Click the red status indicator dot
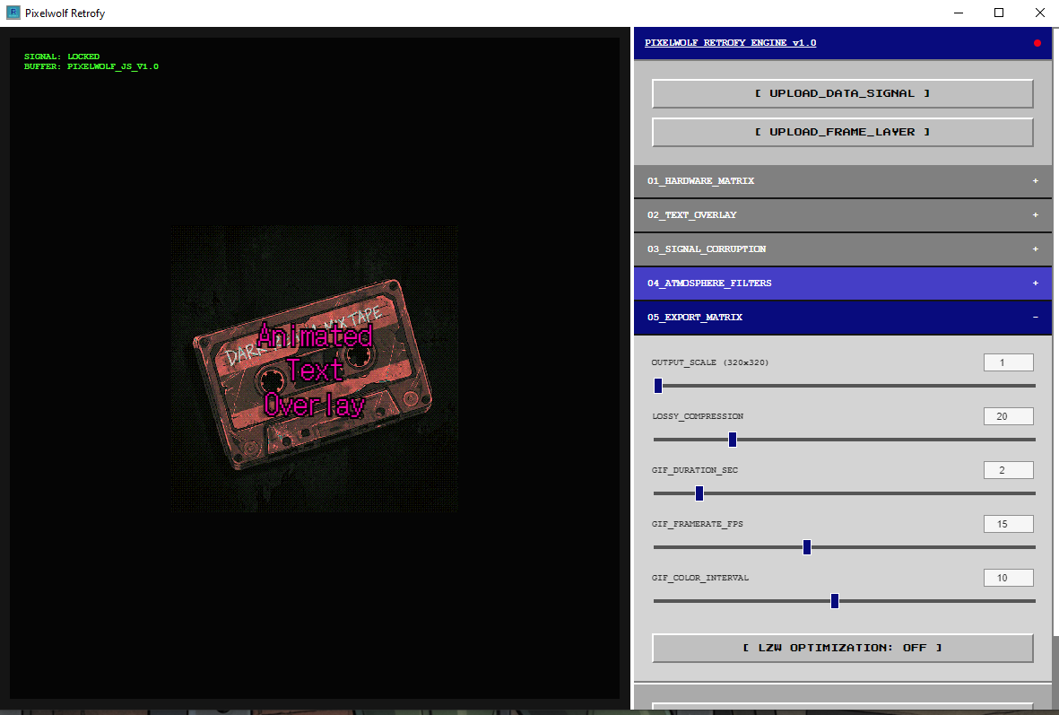 coord(1037,43)
